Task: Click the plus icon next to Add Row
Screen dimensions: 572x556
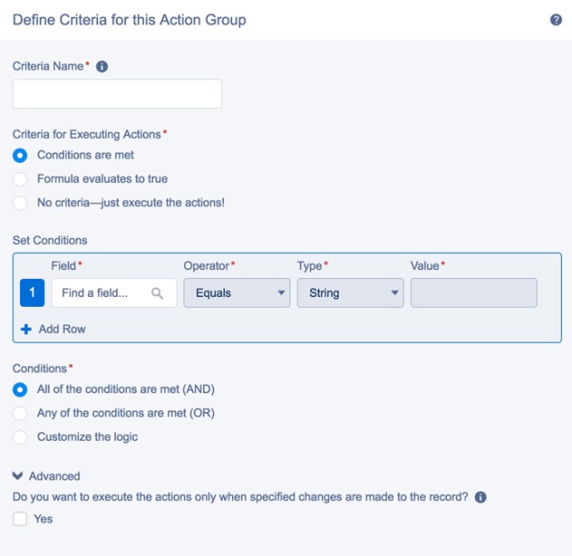Action: click(x=26, y=329)
